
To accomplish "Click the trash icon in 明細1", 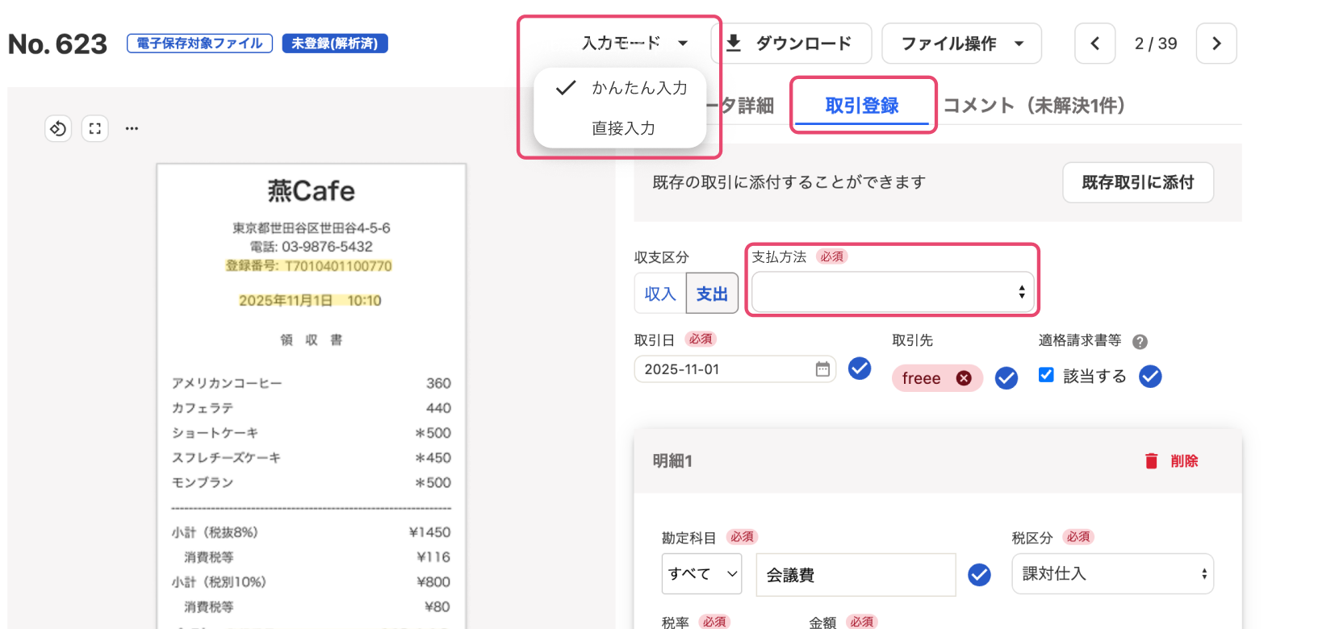I will [1152, 460].
